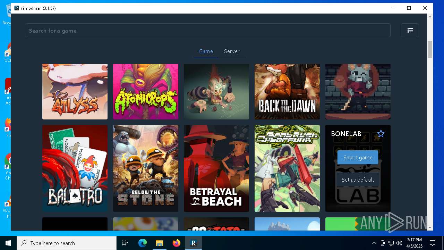Show hidden system tray icons
This screenshot has height=250, width=444.
click(x=374, y=243)
